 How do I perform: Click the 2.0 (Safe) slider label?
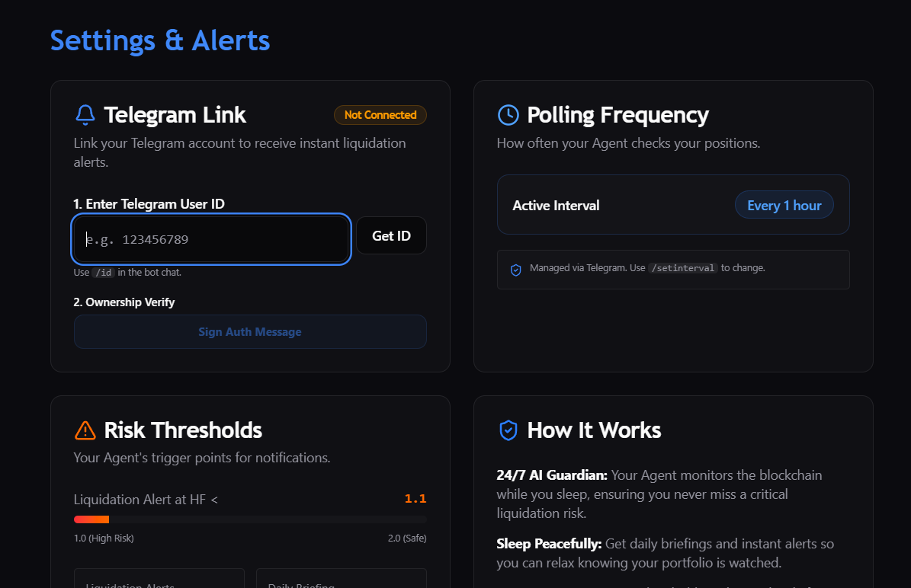(406, 538)
